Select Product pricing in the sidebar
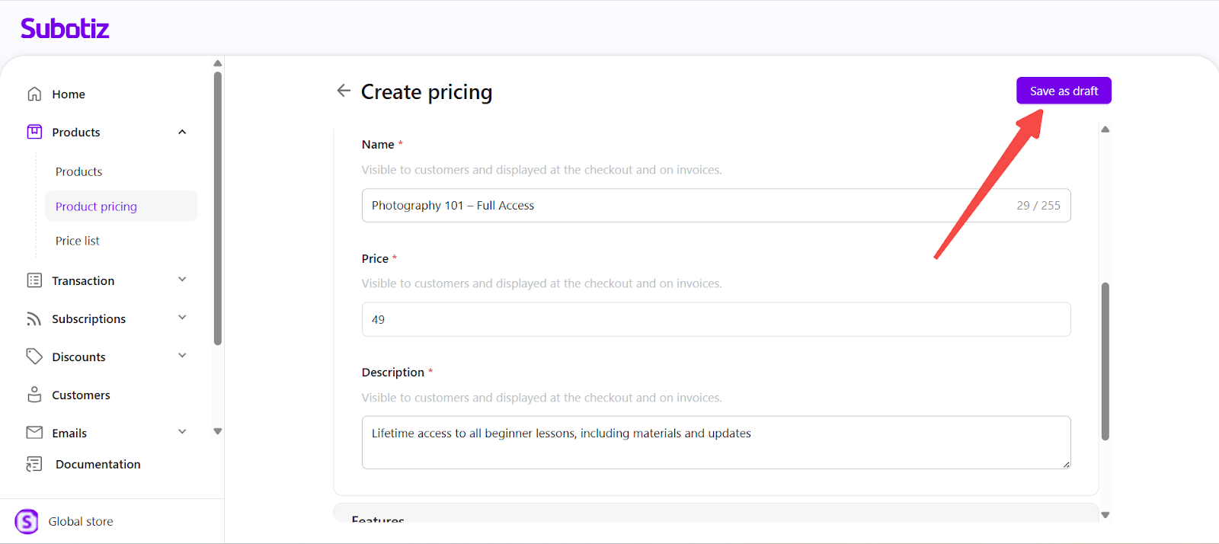Screen dimensions: 1219x544 coord(96,206)
